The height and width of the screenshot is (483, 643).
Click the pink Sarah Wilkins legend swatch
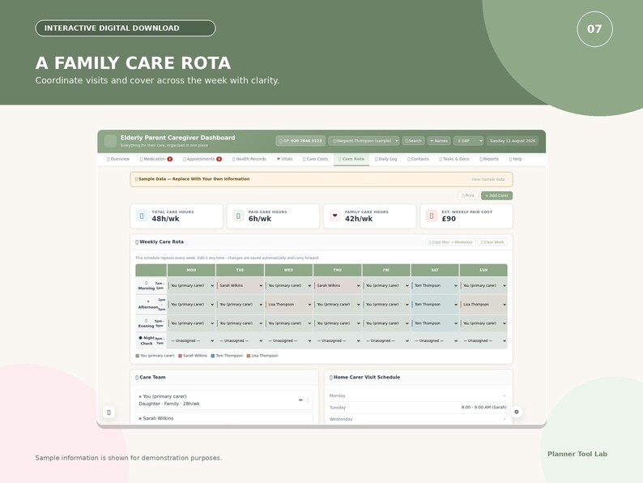(180, 356)
